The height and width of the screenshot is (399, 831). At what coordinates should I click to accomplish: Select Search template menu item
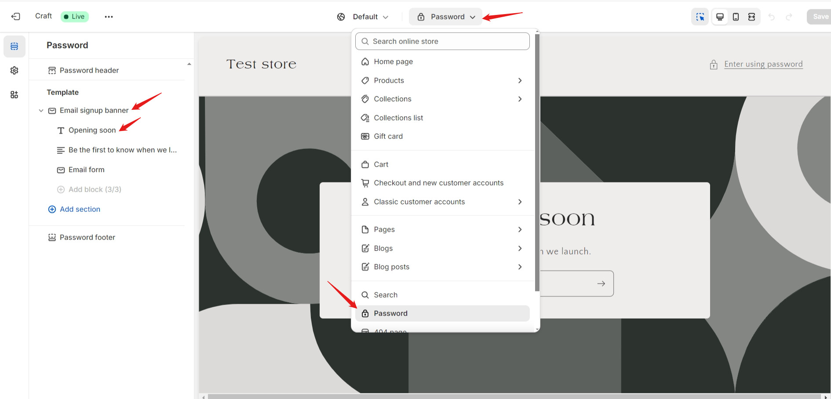coord(442,295)
